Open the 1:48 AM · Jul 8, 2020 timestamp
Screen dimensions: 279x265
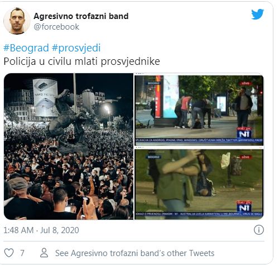pyautogui.click(x=41, y=230)
